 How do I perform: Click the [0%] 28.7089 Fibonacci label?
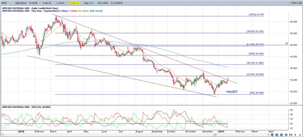click(257, 93)
